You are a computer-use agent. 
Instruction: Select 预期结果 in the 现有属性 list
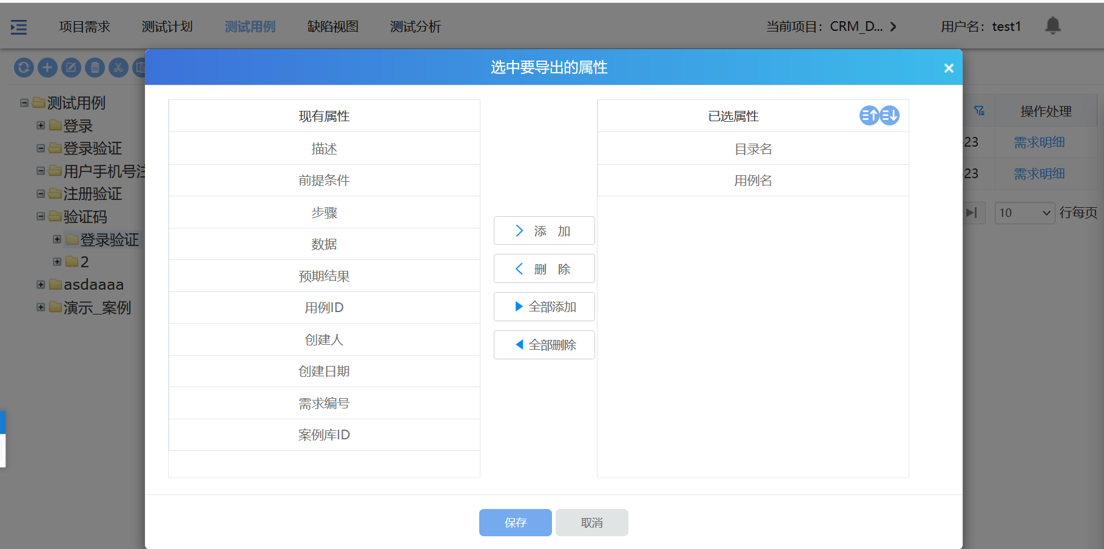click(x=324, y=276)
